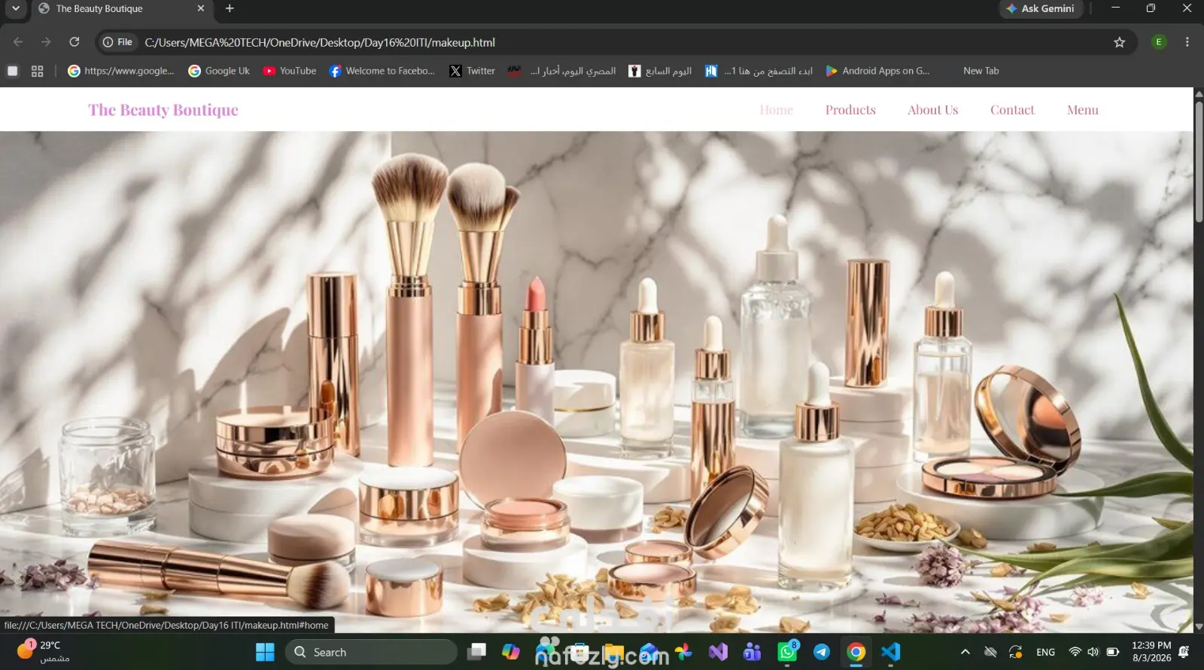Screen dimensions: 1204x670
Task: Open the المصري اليوم bookmark
Action: (562, 71)
